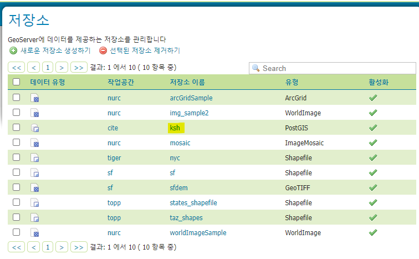The width and height of the screenshot is (419, 259).
Task: Sort by the 유형 column header
Action: tap(292, 82)
